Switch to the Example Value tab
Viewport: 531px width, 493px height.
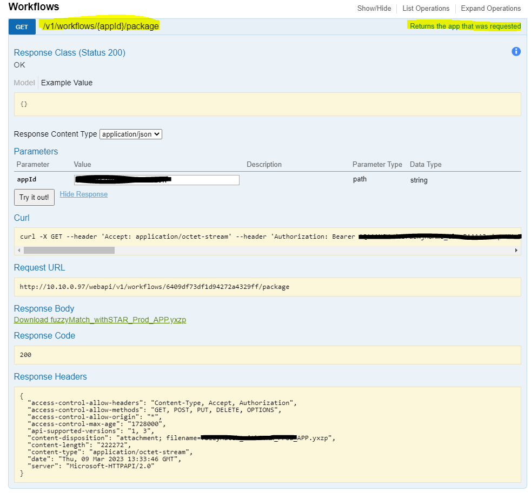[x=67, y=83]
